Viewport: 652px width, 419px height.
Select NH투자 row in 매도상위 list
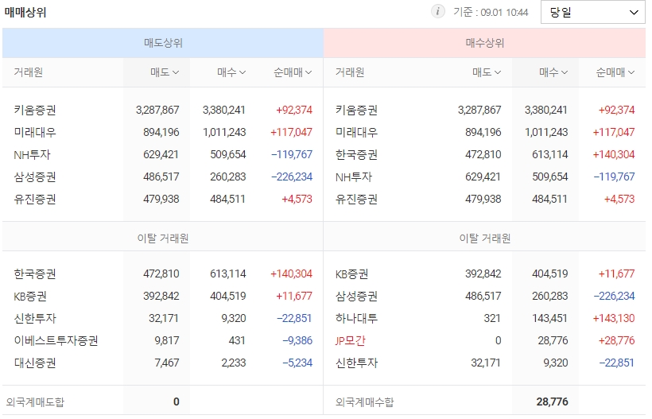pos(163,154)
